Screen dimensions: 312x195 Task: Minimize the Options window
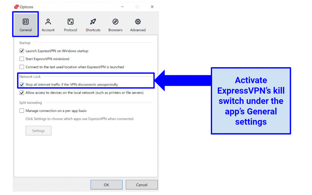(x=122, y=7)
